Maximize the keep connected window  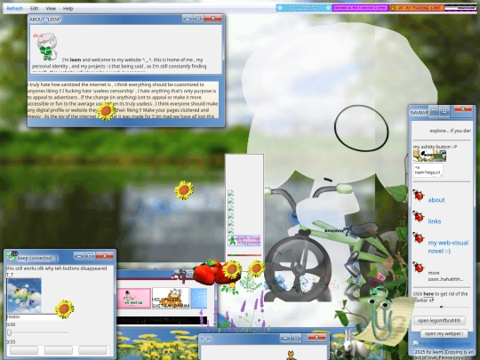pos(90,255)
